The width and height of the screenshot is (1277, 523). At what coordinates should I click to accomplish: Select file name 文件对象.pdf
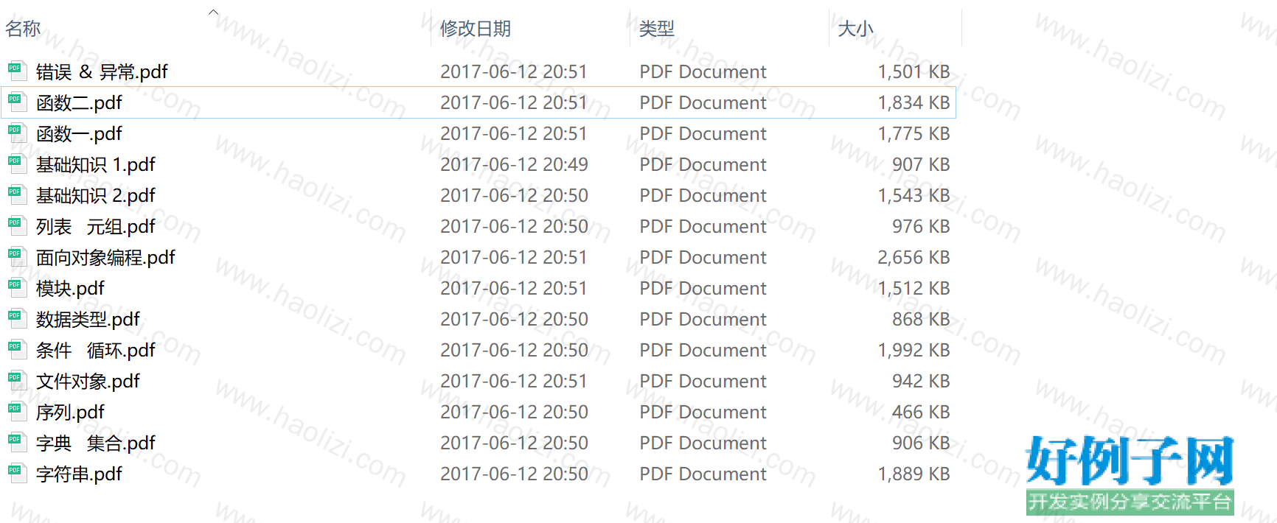pyautogui.click(x=88, y=382)
